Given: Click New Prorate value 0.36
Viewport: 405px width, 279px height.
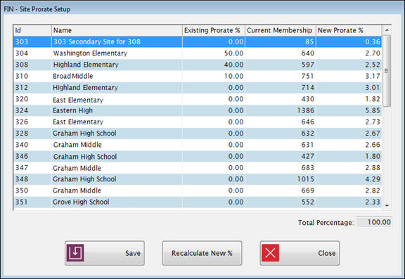Looking at the screenshot, I should tap(373, 41).
